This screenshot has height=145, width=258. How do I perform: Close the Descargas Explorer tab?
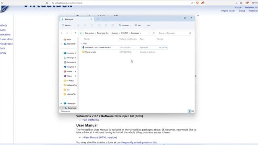pyautogui.click(x=91, y=19)
